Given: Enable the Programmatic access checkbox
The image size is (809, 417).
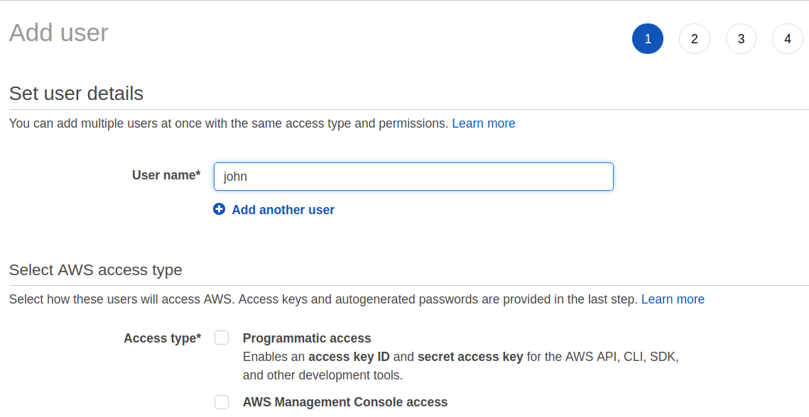Looking at the screenshot, I should pyautogui.click(x=222, y=338).
